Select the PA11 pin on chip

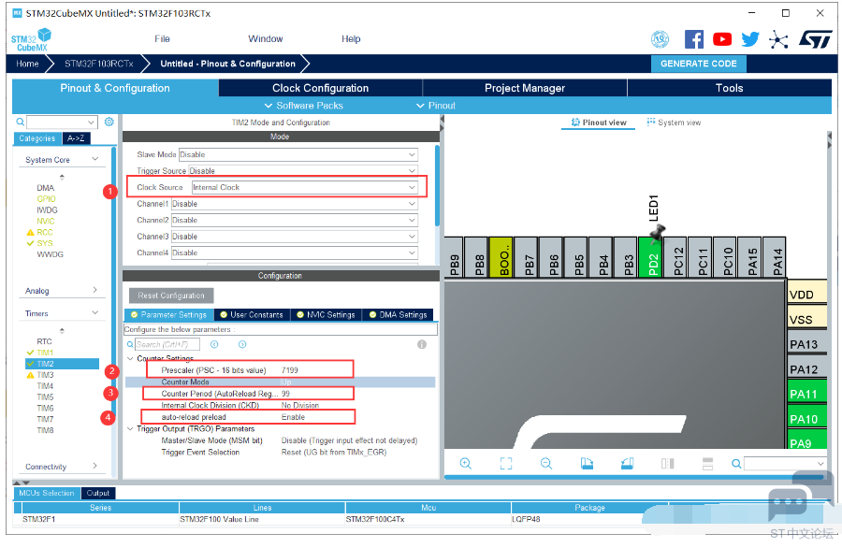(x=807, y=391)
